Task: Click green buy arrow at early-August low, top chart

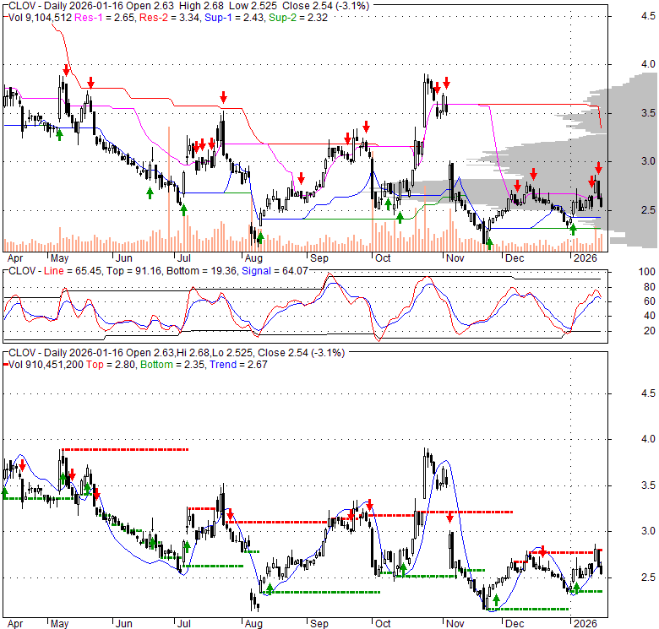Action: [x=260, y=237]
